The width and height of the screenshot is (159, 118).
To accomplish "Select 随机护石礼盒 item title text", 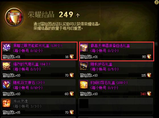I will pos(102,64).
